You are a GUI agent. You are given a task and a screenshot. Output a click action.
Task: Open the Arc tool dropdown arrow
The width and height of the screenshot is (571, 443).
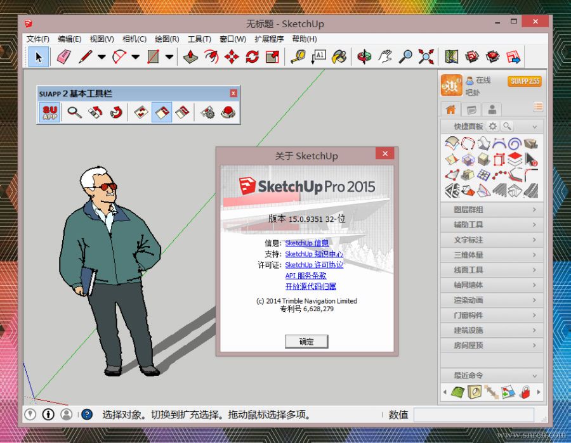click(136, 57)
